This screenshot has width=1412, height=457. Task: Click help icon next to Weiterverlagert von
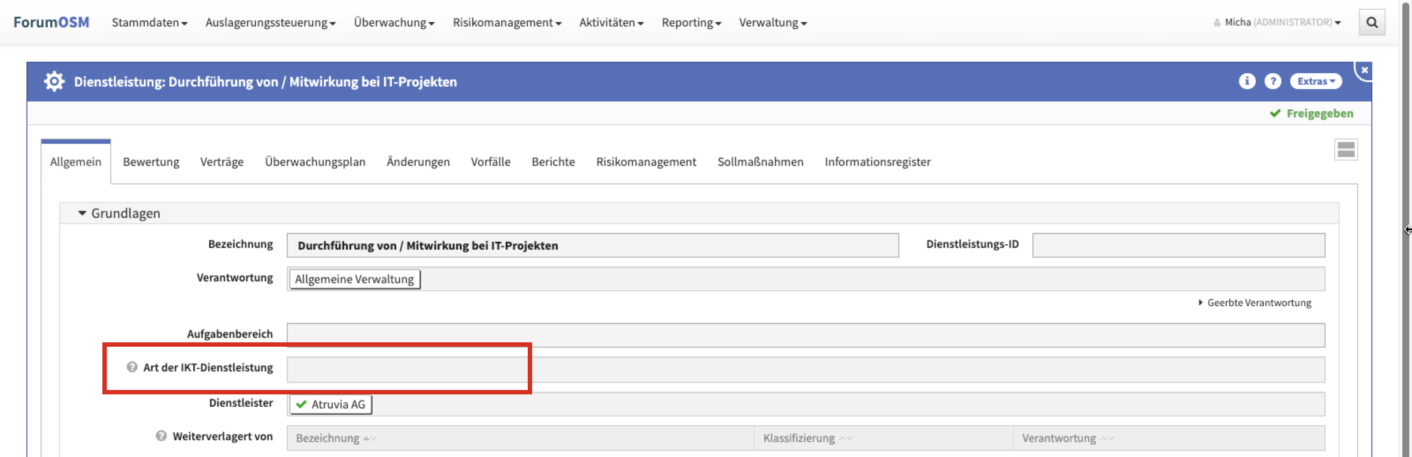click(x=161, y=436)
